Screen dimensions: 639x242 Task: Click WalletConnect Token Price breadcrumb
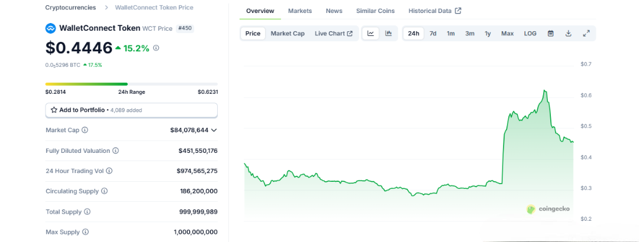[154, 7]
